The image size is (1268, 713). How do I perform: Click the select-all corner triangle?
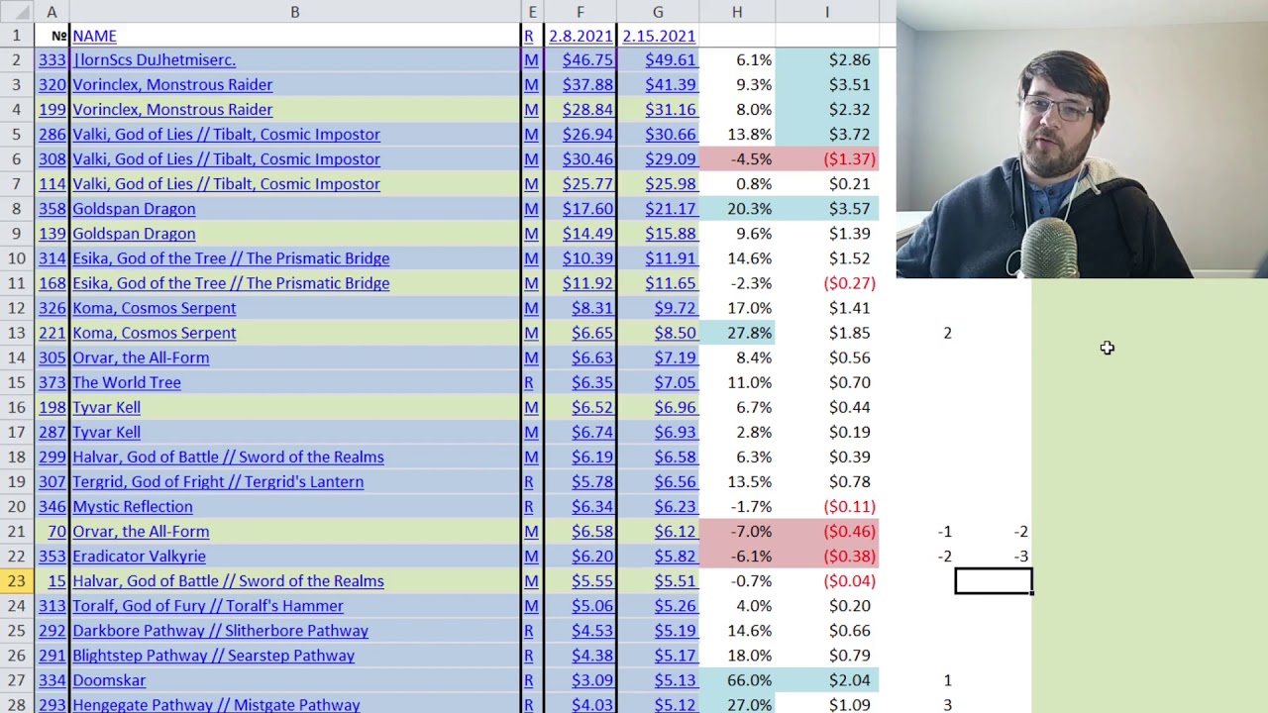point(17,12)
